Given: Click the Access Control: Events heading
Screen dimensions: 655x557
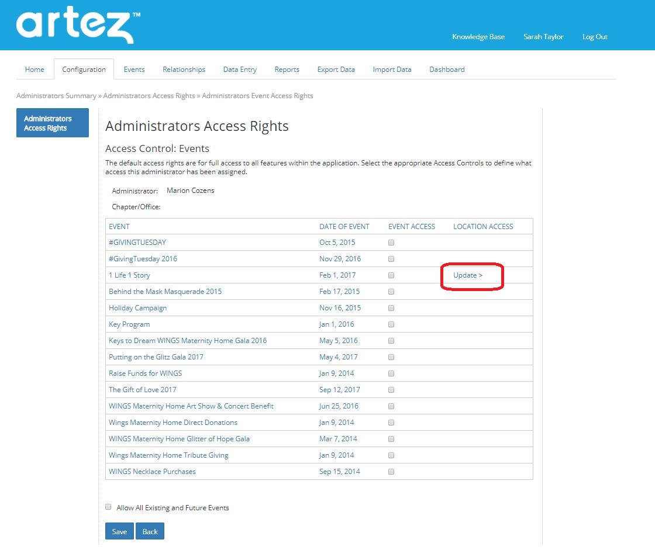Looking at the screenshot, I should tap(157, 148).
